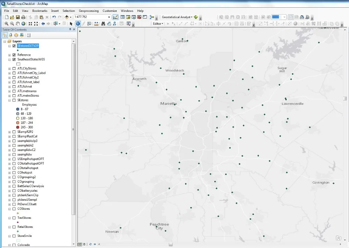
Task: Open the File menu
Action: (7, 11)
